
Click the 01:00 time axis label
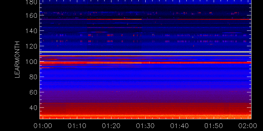[x=43, y=126]
